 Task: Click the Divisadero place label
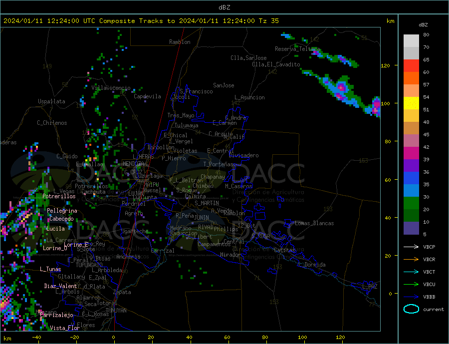tap(243, 155)
